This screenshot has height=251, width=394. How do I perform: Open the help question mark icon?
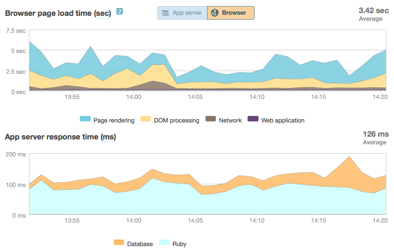coord(120,11)
